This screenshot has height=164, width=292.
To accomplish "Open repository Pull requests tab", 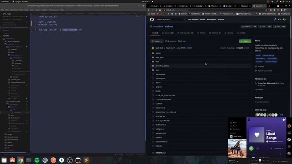I will [186, 33].
